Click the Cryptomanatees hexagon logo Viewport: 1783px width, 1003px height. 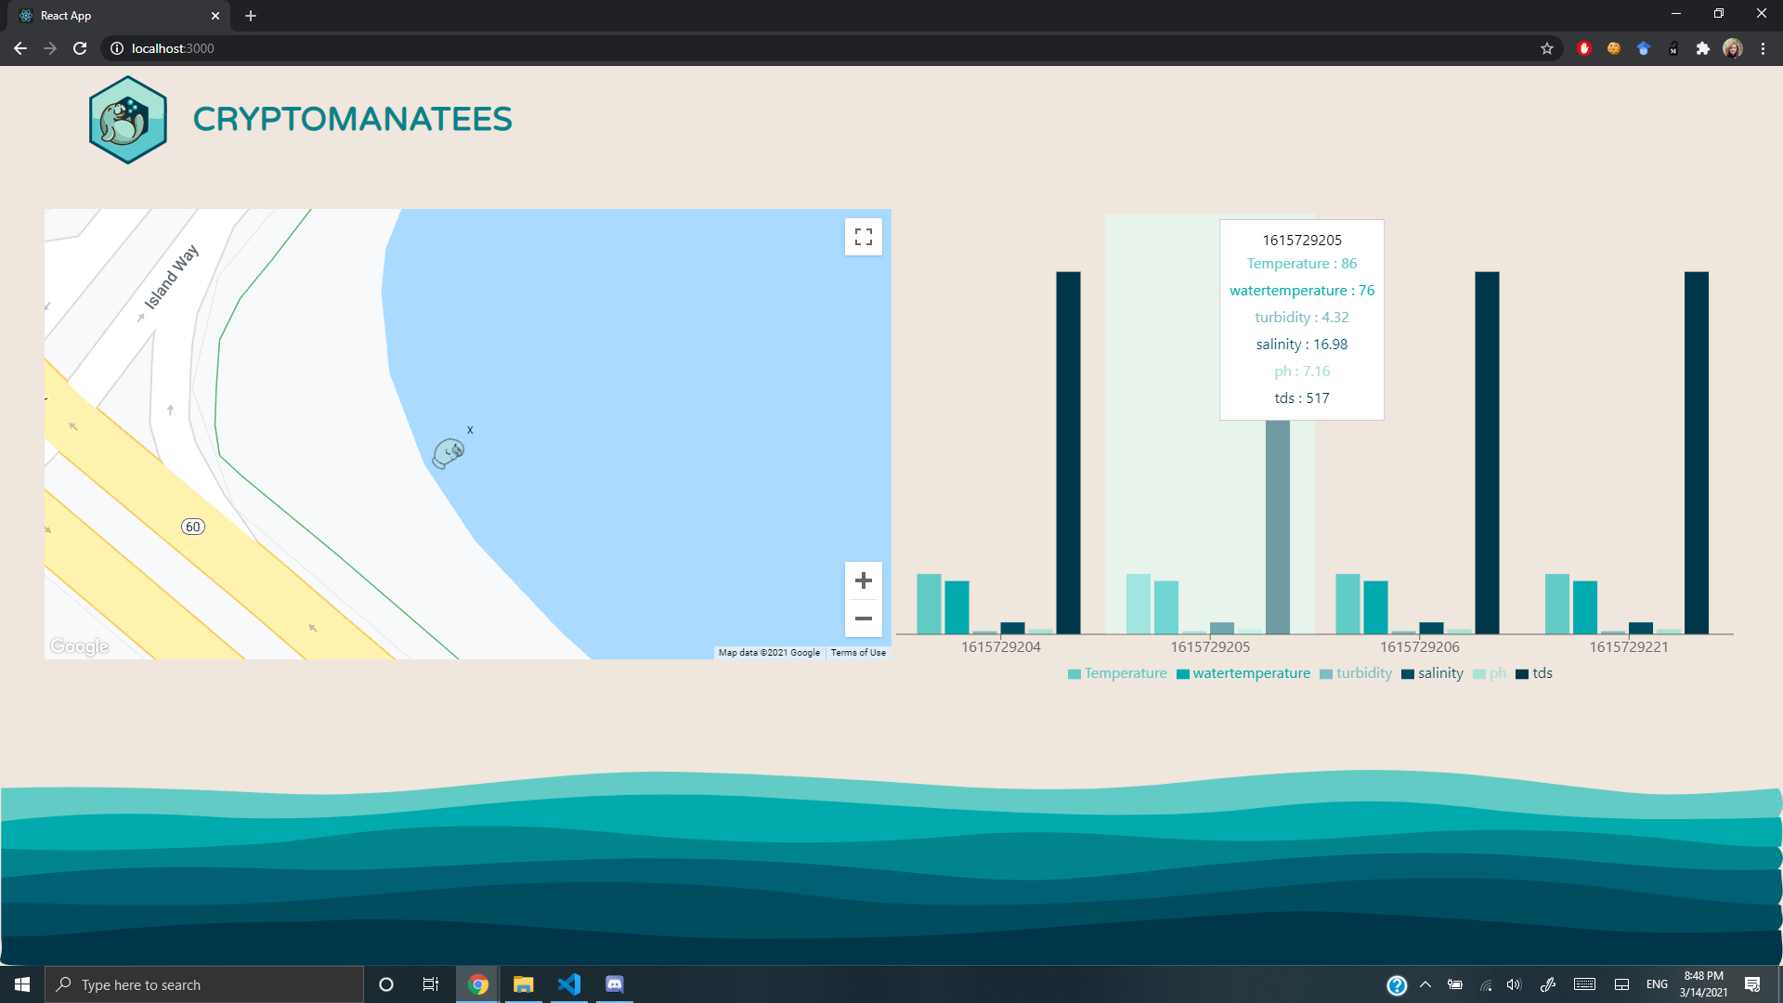coord(128,120)
